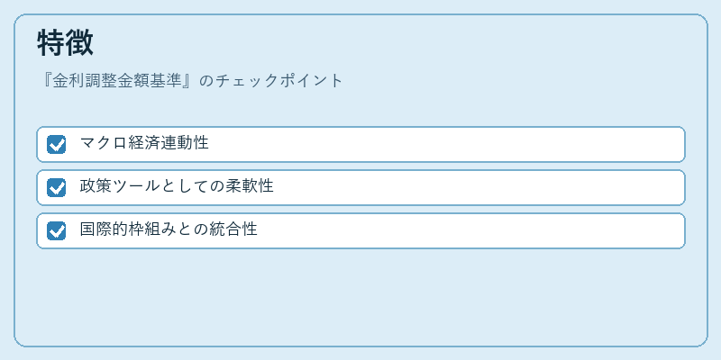Click the マクロ経済連動性 label text

tap(144, 143)
